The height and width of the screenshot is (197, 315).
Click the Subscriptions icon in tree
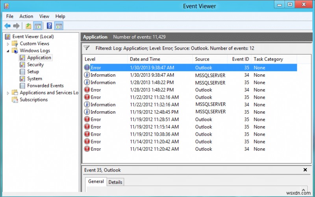pyautogui.click(x=15, y=99)
